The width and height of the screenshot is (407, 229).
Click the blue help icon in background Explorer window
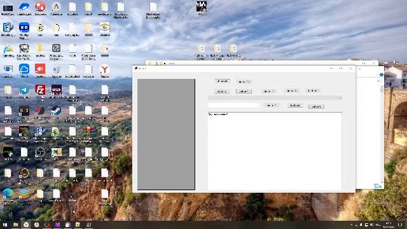point(382,75)
